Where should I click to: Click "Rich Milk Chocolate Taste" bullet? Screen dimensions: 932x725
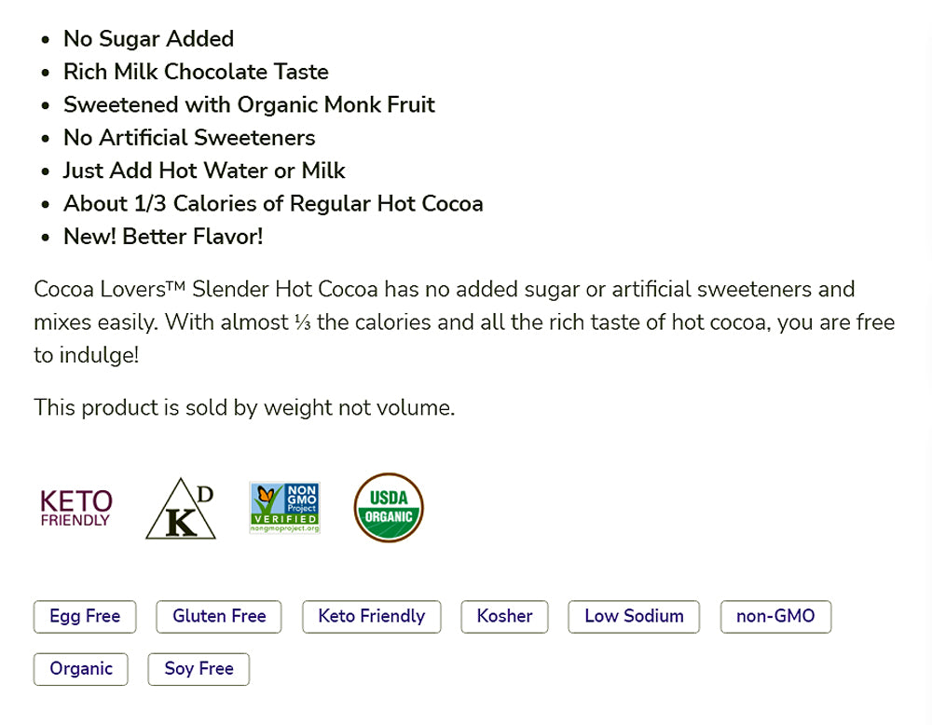pyautogui.click(x=196, y=72)
